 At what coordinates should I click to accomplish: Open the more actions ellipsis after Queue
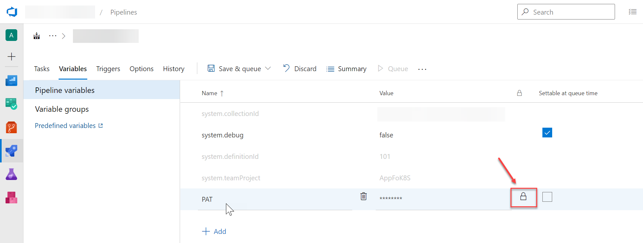pyautogui.click(x=422, y=69)
